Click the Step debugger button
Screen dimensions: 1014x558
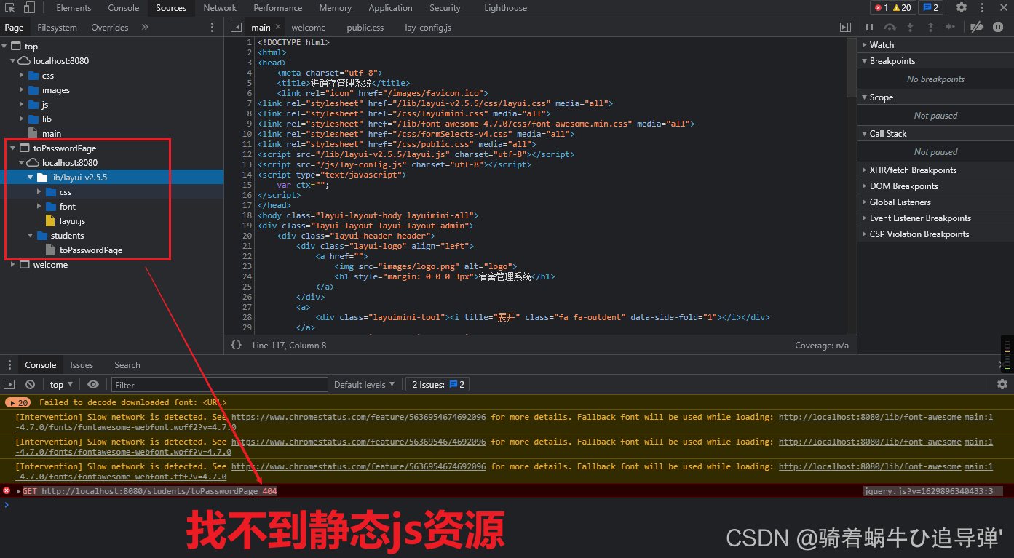coord(950,27)
